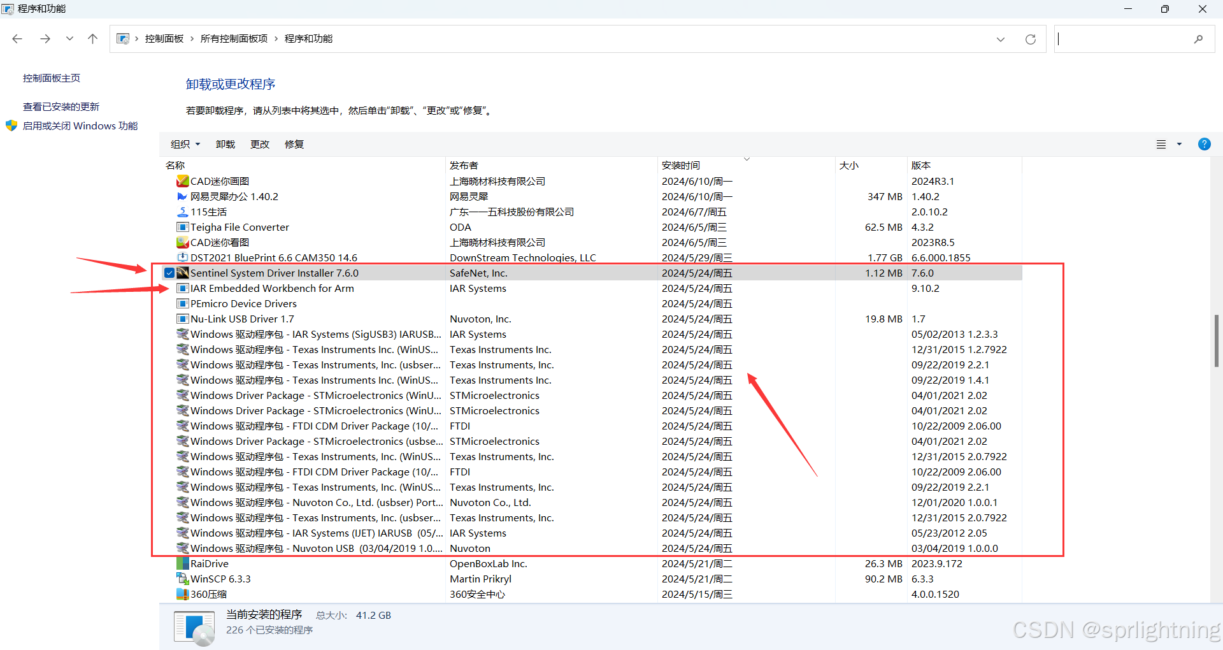Click the refresh address bar icon

click(x=1030, y=39)
